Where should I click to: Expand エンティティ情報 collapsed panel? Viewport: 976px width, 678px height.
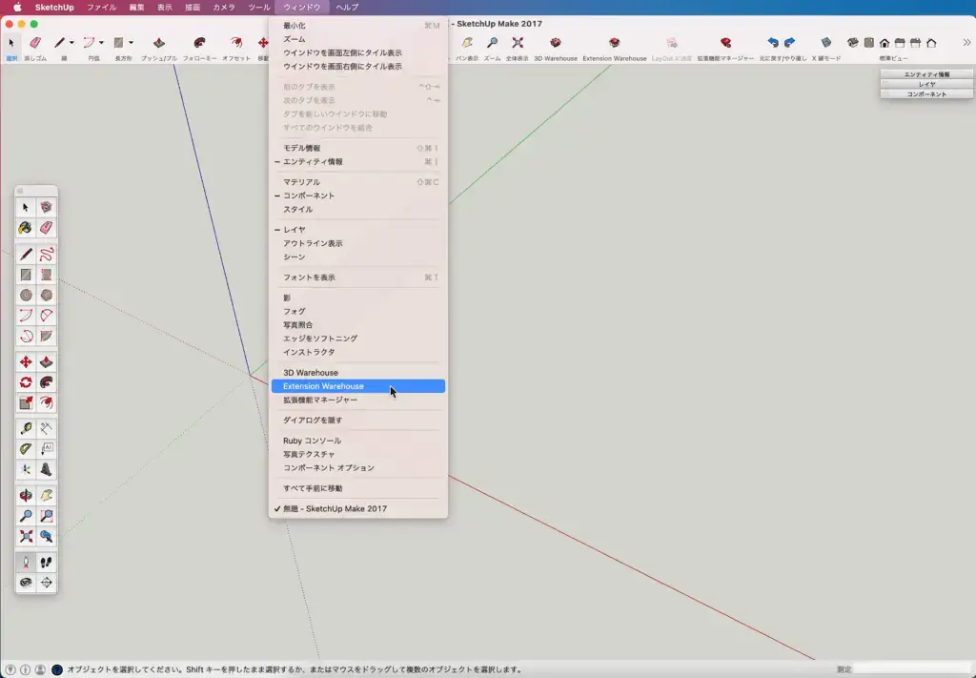[926, 74]
